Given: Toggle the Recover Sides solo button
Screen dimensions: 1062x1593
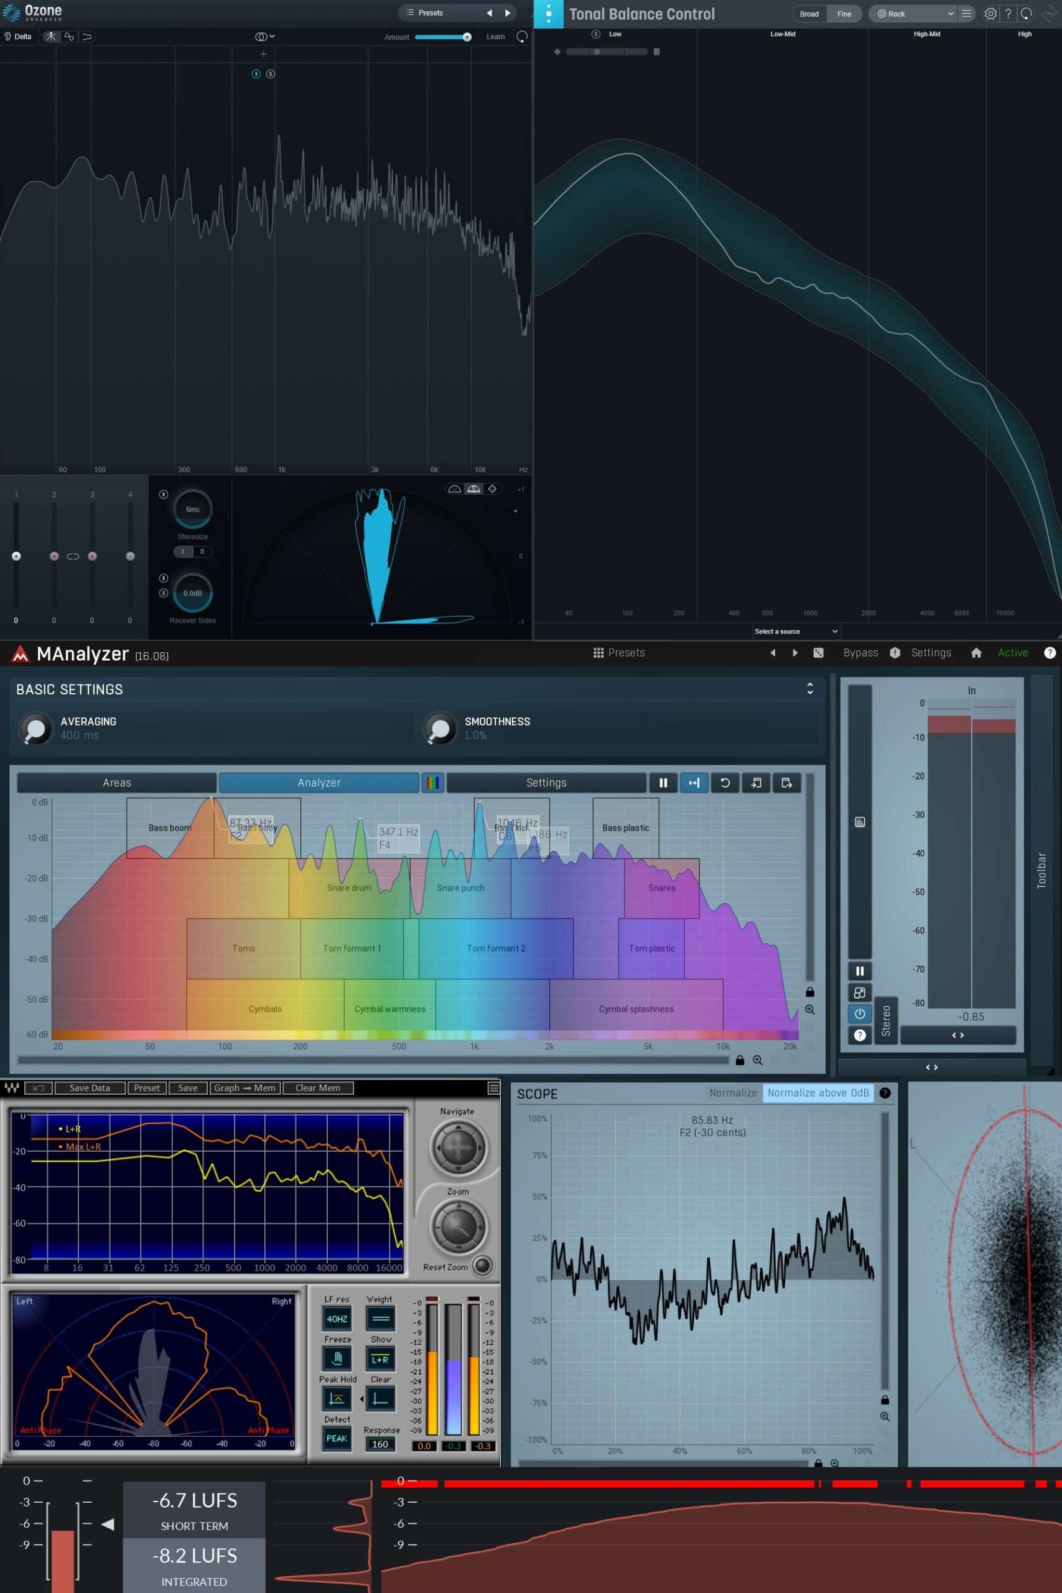Looking at the screenshot, I should pos(163,593).
